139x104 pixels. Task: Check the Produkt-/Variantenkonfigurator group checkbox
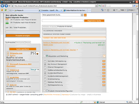[47, 91]
